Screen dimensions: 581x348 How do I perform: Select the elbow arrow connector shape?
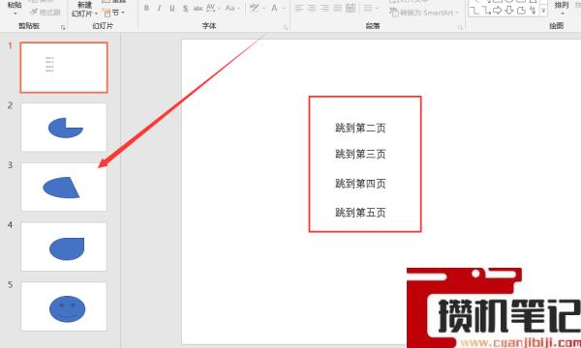pos(486,11)
